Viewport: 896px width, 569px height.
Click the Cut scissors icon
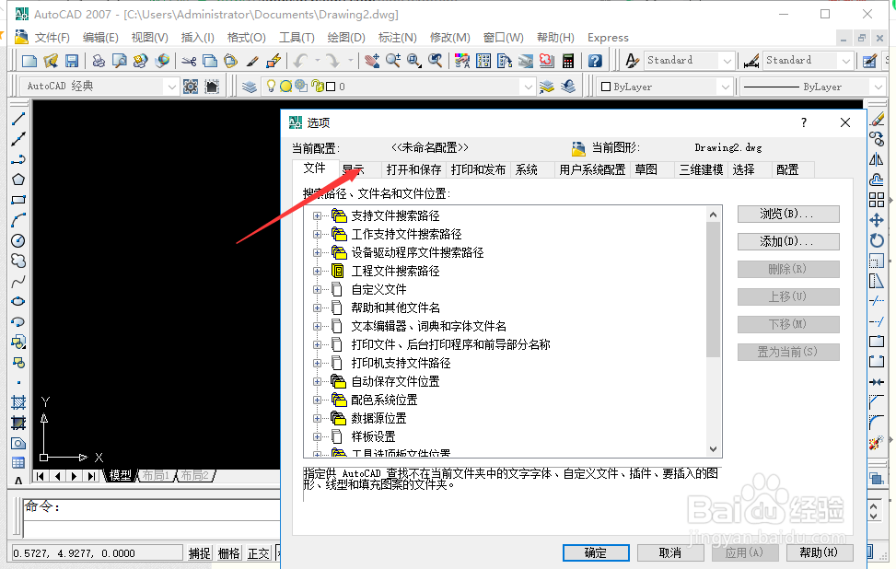(x=189, y=61)
